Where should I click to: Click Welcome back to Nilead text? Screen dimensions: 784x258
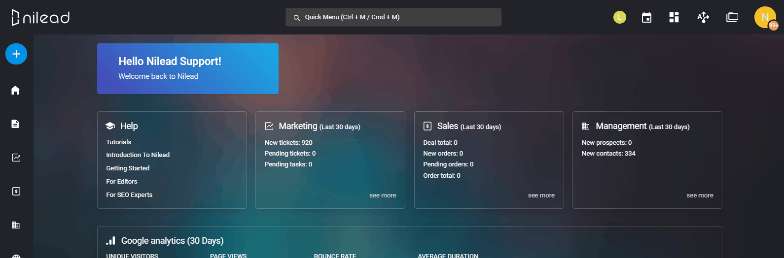158,76
